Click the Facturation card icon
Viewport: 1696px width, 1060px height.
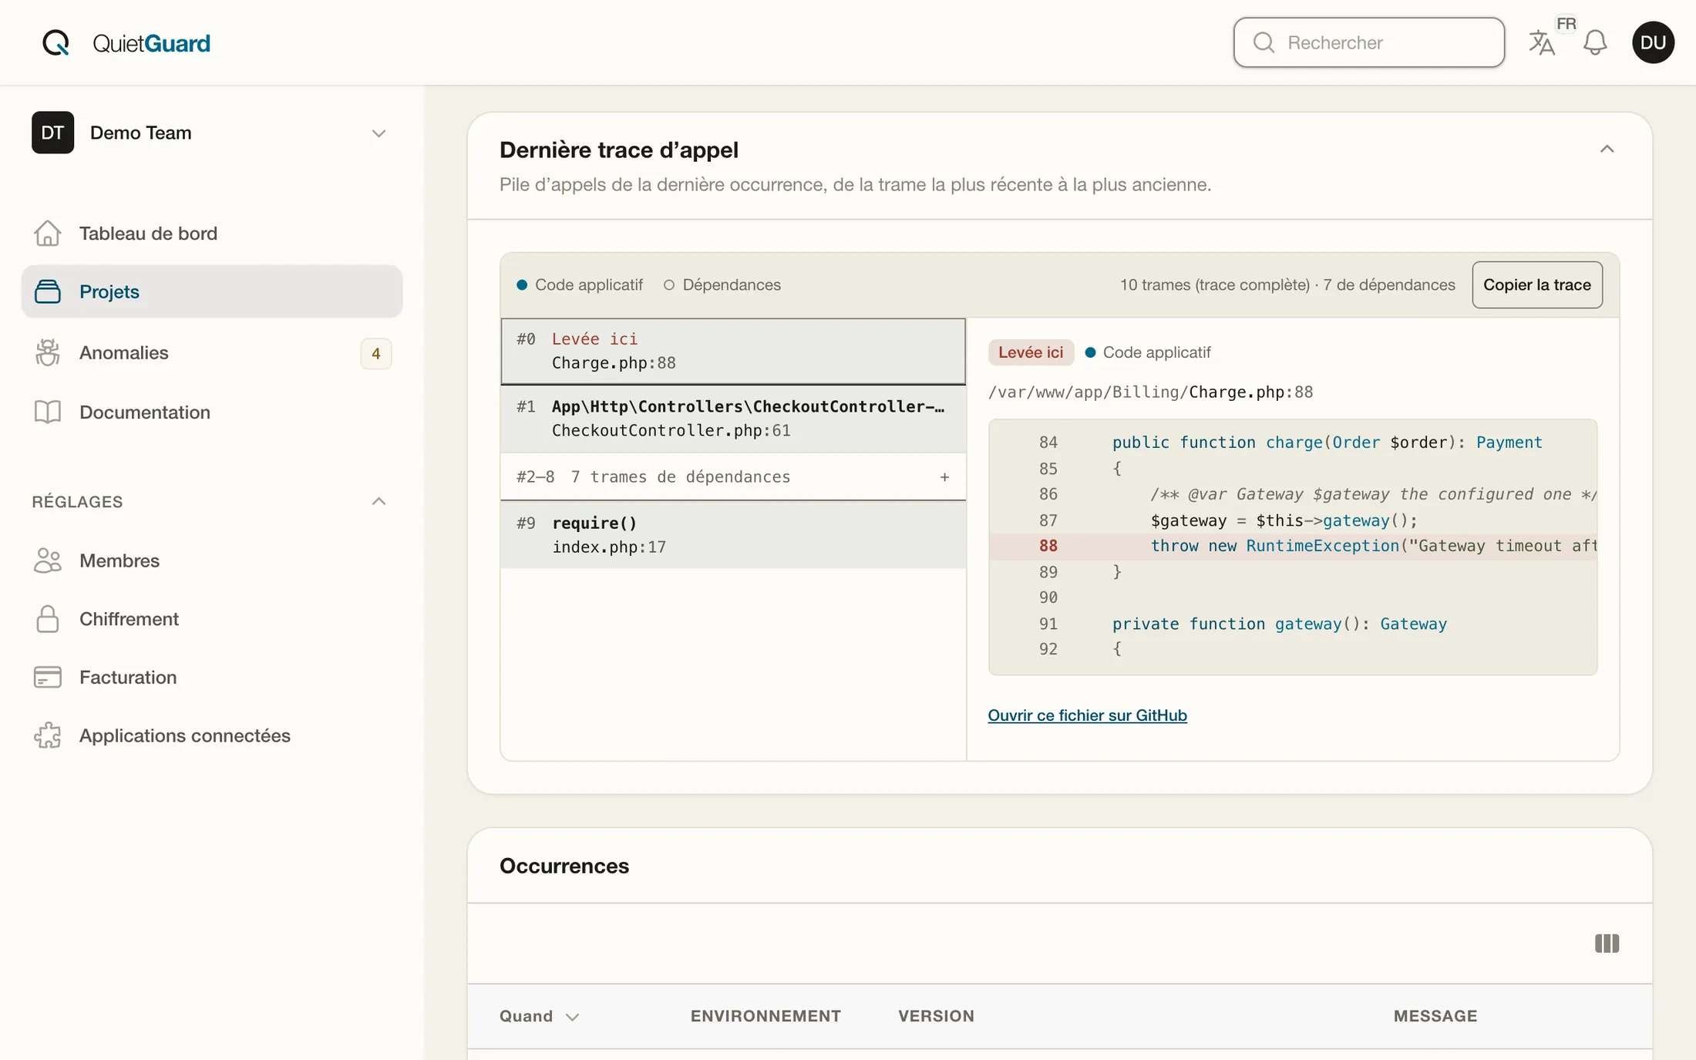pos(48,677)
